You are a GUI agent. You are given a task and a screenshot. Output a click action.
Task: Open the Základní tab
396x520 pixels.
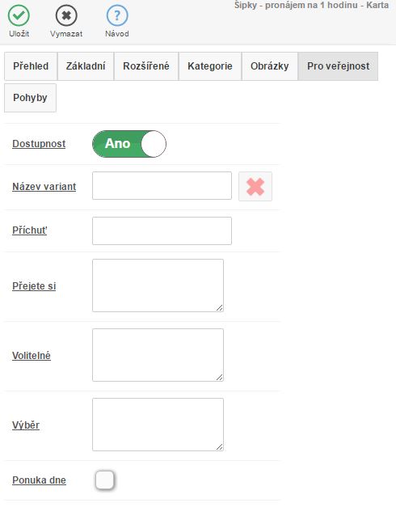[x=86, y=66]
